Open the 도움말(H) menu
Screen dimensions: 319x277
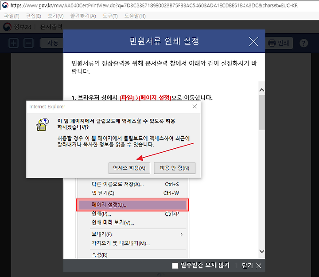coord(135,16)
